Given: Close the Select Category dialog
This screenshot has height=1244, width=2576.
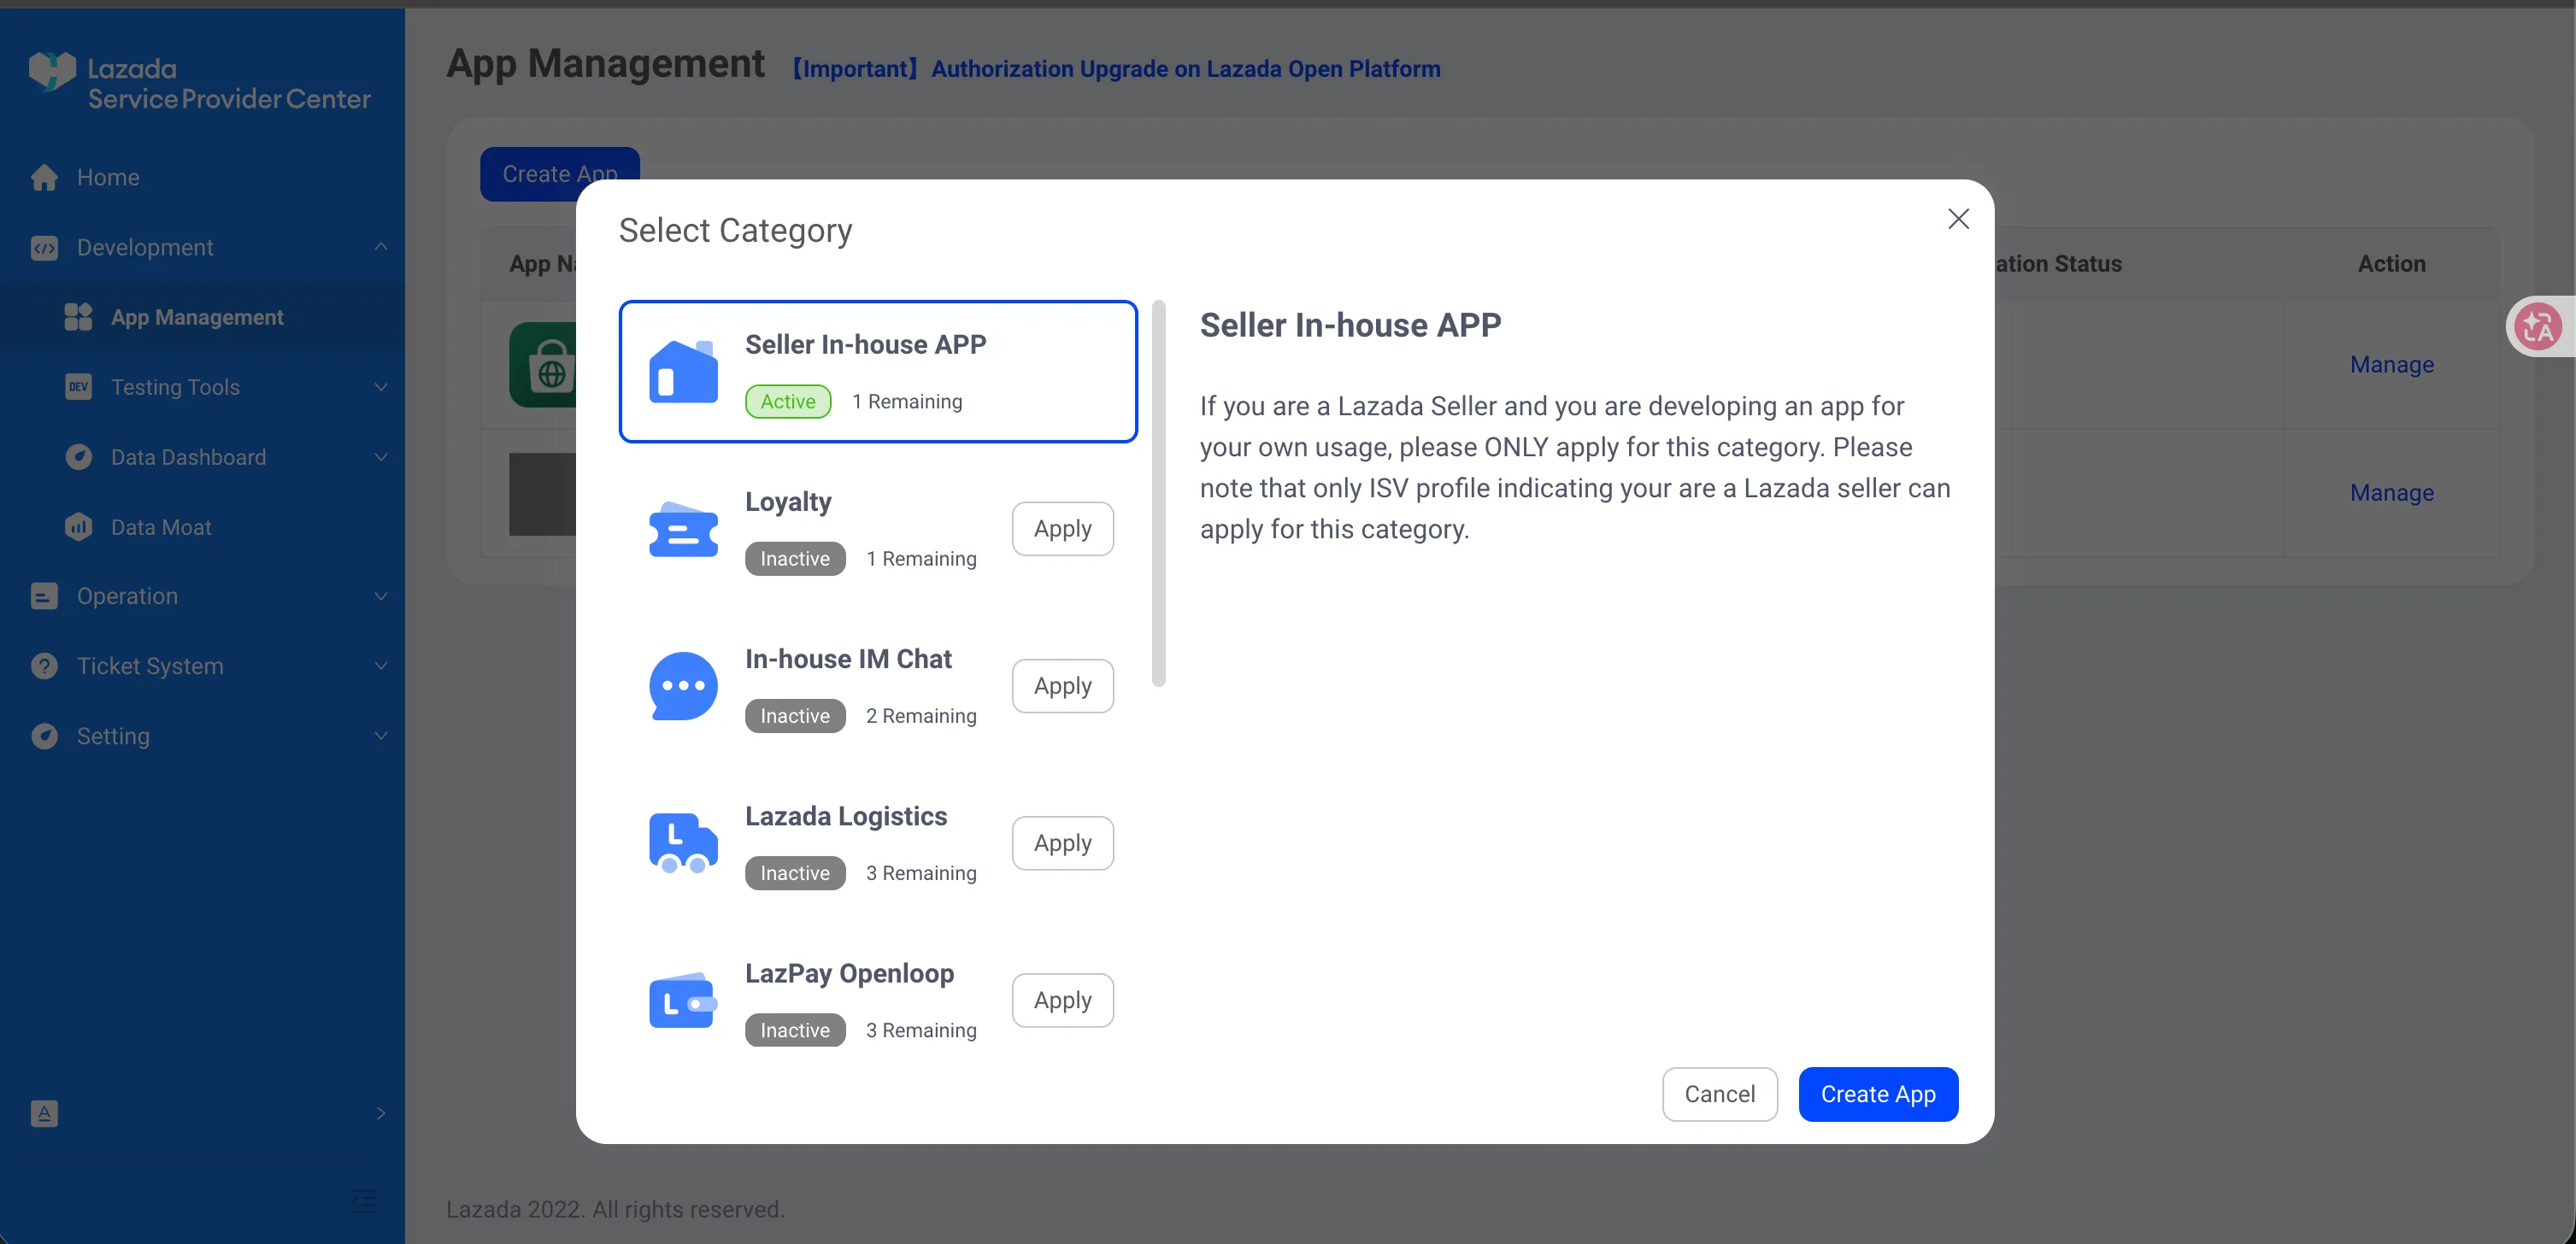Looking at the screenshot, I should point(1958,219).
